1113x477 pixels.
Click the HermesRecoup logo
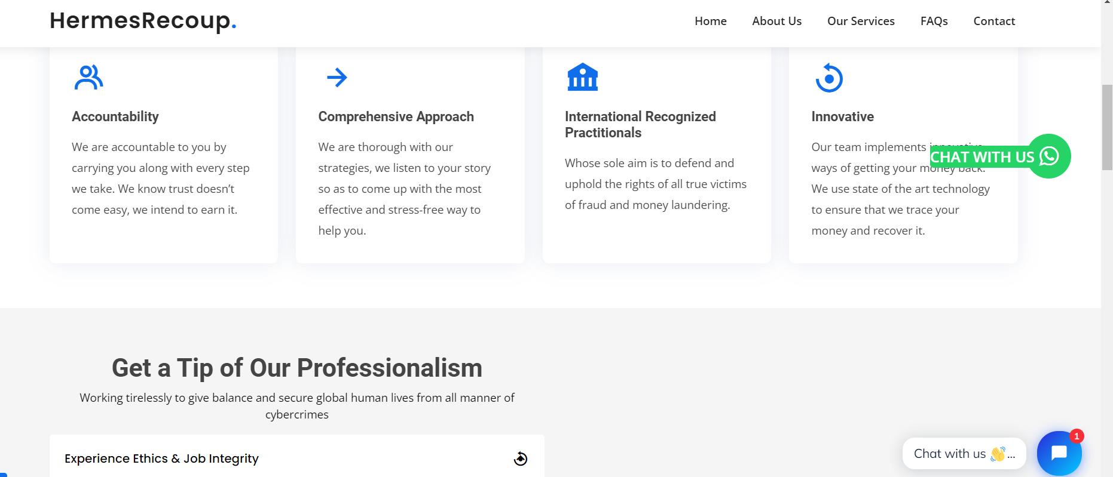tap(143, 21)
